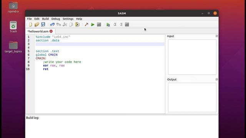Undo the last edit with the blue arrow
Screen dimensions: 246x138
52,25
